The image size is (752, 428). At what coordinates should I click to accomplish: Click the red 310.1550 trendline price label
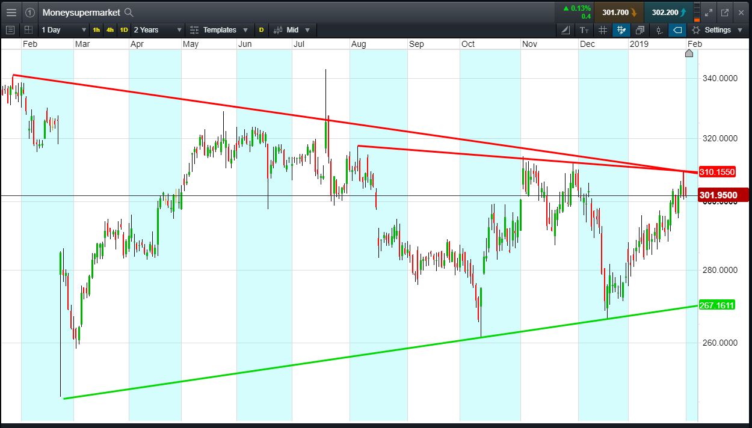718,172
